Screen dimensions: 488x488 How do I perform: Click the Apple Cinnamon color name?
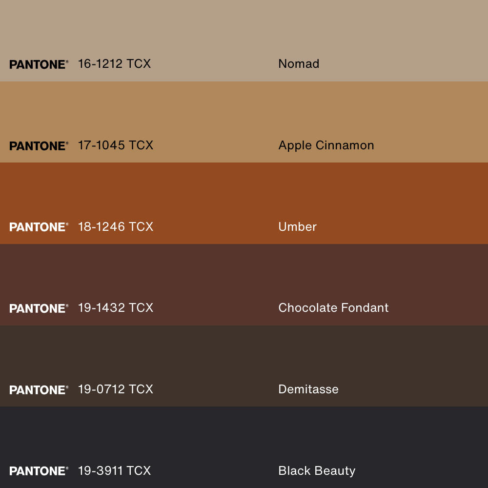(x=326, y=145)
